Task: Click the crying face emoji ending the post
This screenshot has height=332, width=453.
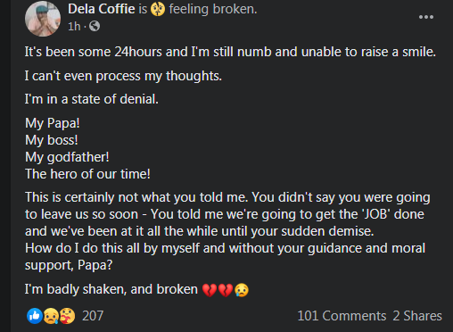Action: tap(242, 290)
